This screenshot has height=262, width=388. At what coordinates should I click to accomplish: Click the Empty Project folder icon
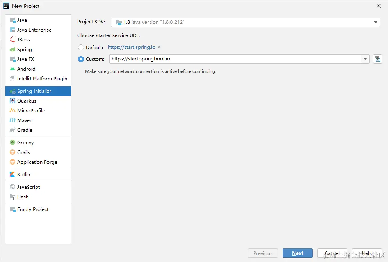12,209
